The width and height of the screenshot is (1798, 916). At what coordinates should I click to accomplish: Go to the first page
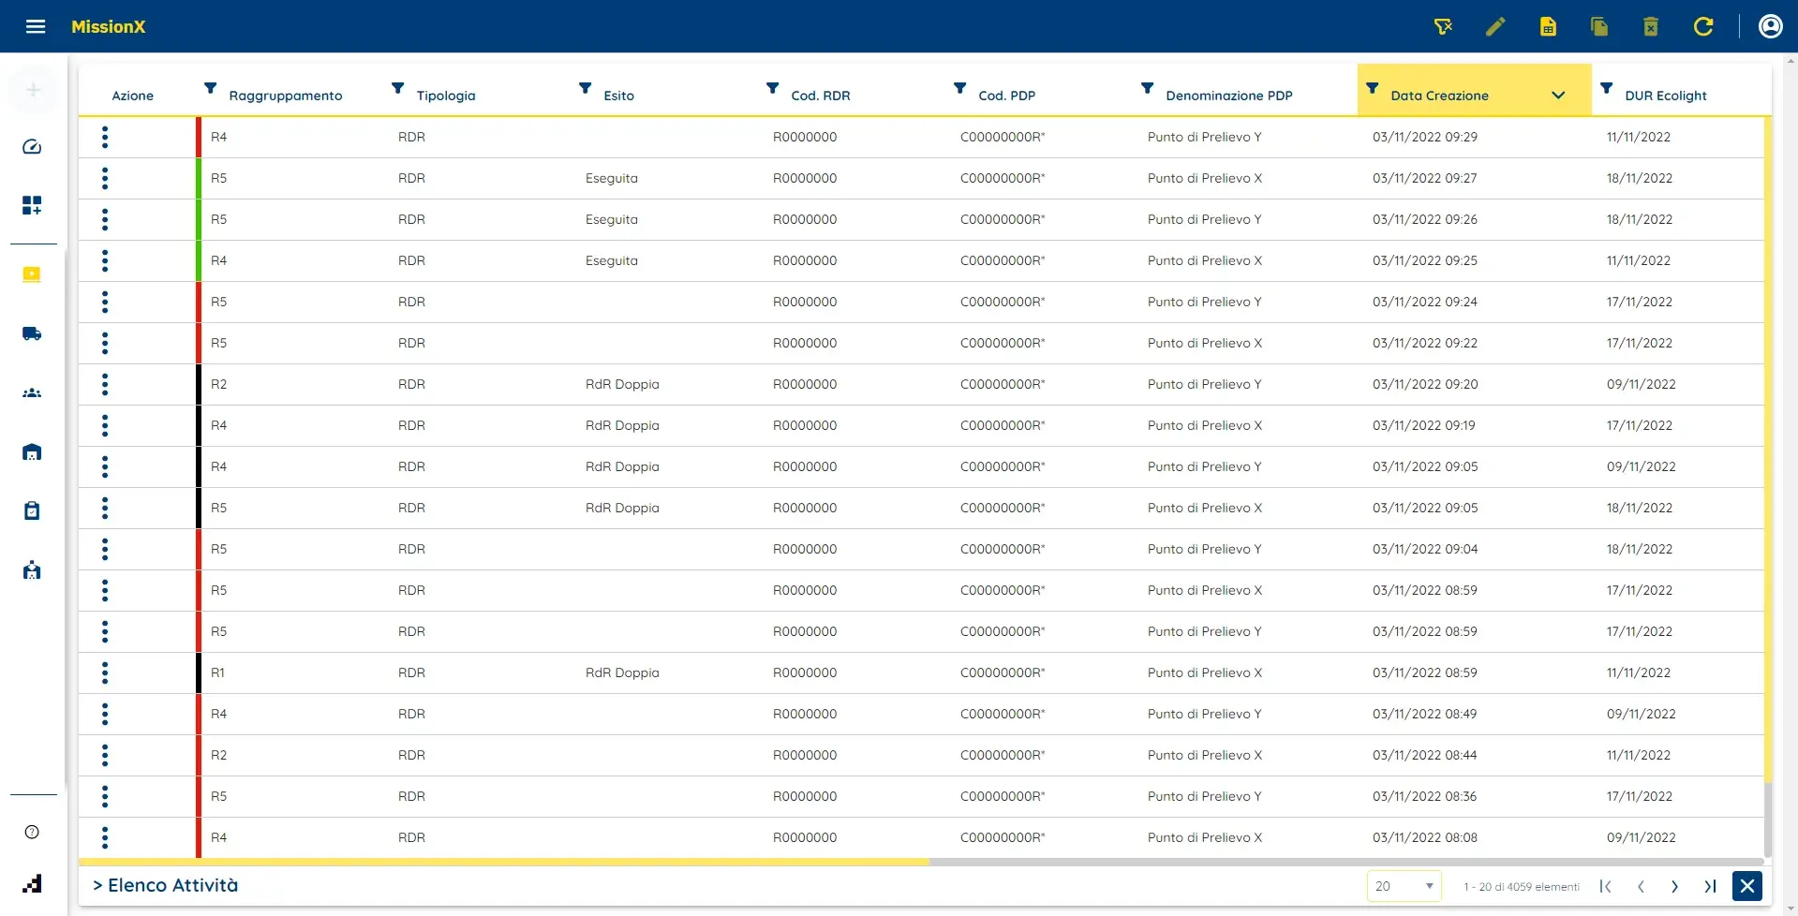click(x=1605, y=886)
